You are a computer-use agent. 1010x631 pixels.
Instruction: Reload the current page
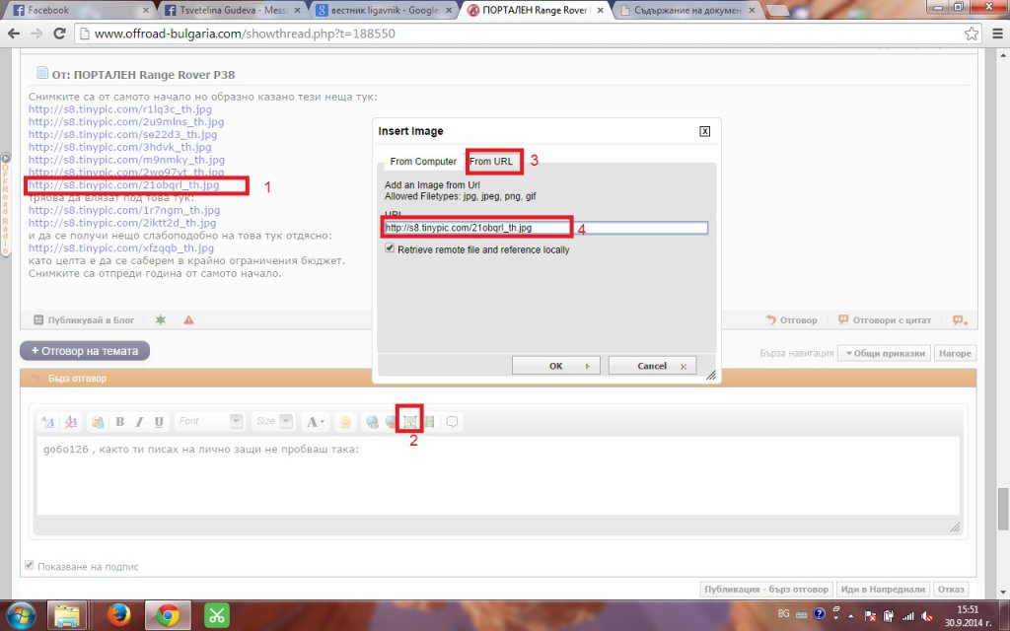[59, 34]
